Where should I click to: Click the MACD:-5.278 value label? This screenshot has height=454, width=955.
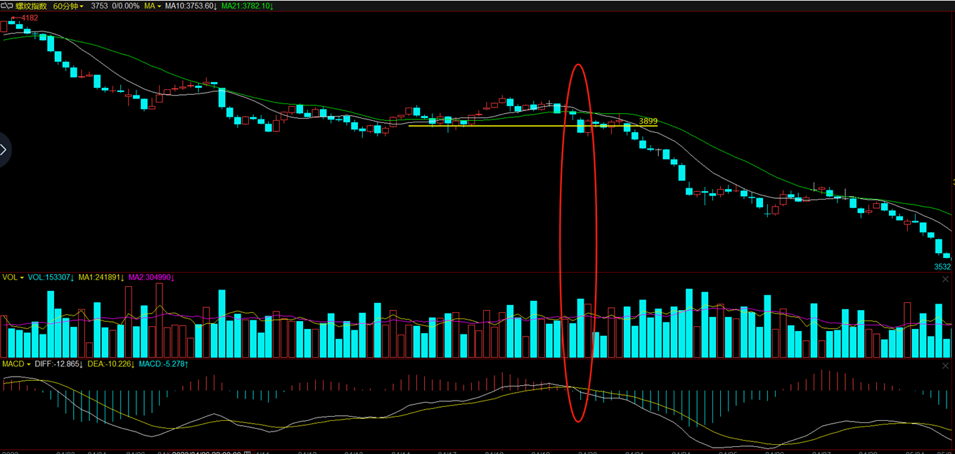coord(164,364)
